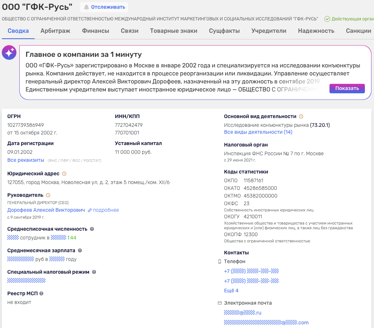Viewport: 374px width, 328px height.
Task: Click the history clock icon beside Руководитель
Action: (x=48, y=195)
